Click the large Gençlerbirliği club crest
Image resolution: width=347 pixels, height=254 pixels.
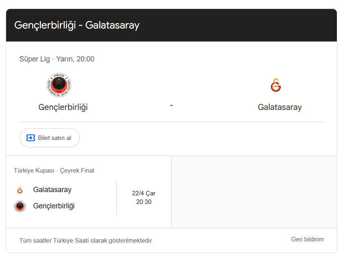click(x=59, y=85)
